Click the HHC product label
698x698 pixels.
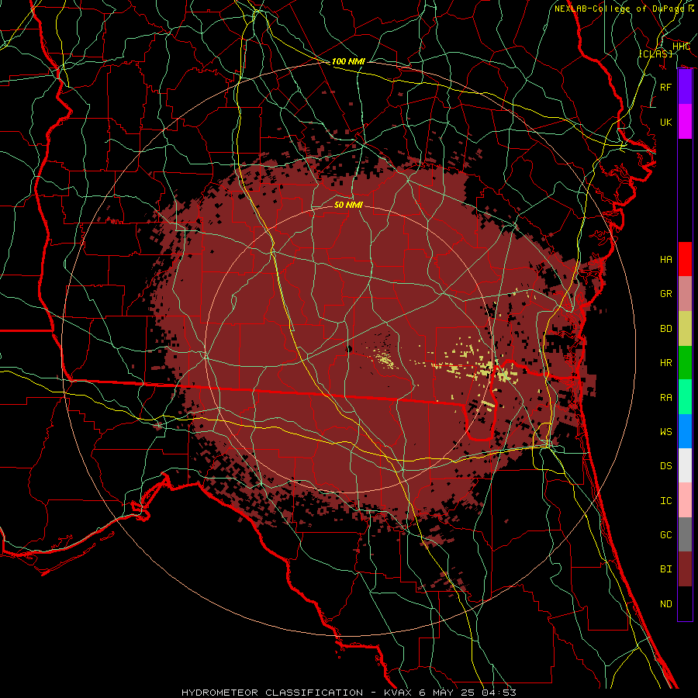click(x=681, y=47)
